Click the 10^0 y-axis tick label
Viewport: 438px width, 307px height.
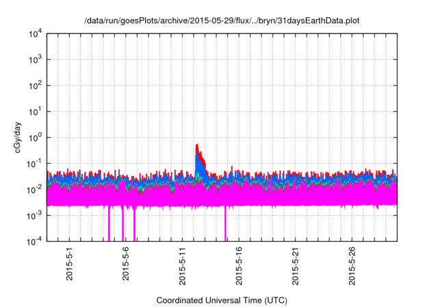tap(35, 138)
